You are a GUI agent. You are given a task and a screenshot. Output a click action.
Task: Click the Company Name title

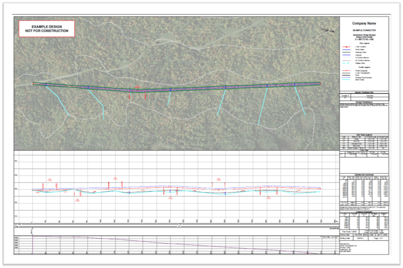click(x=364, y=24)
